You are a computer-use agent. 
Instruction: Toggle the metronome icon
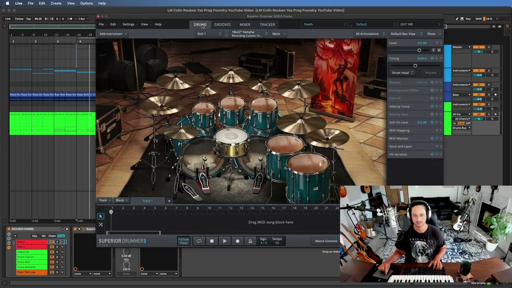(x=250, y=241)
